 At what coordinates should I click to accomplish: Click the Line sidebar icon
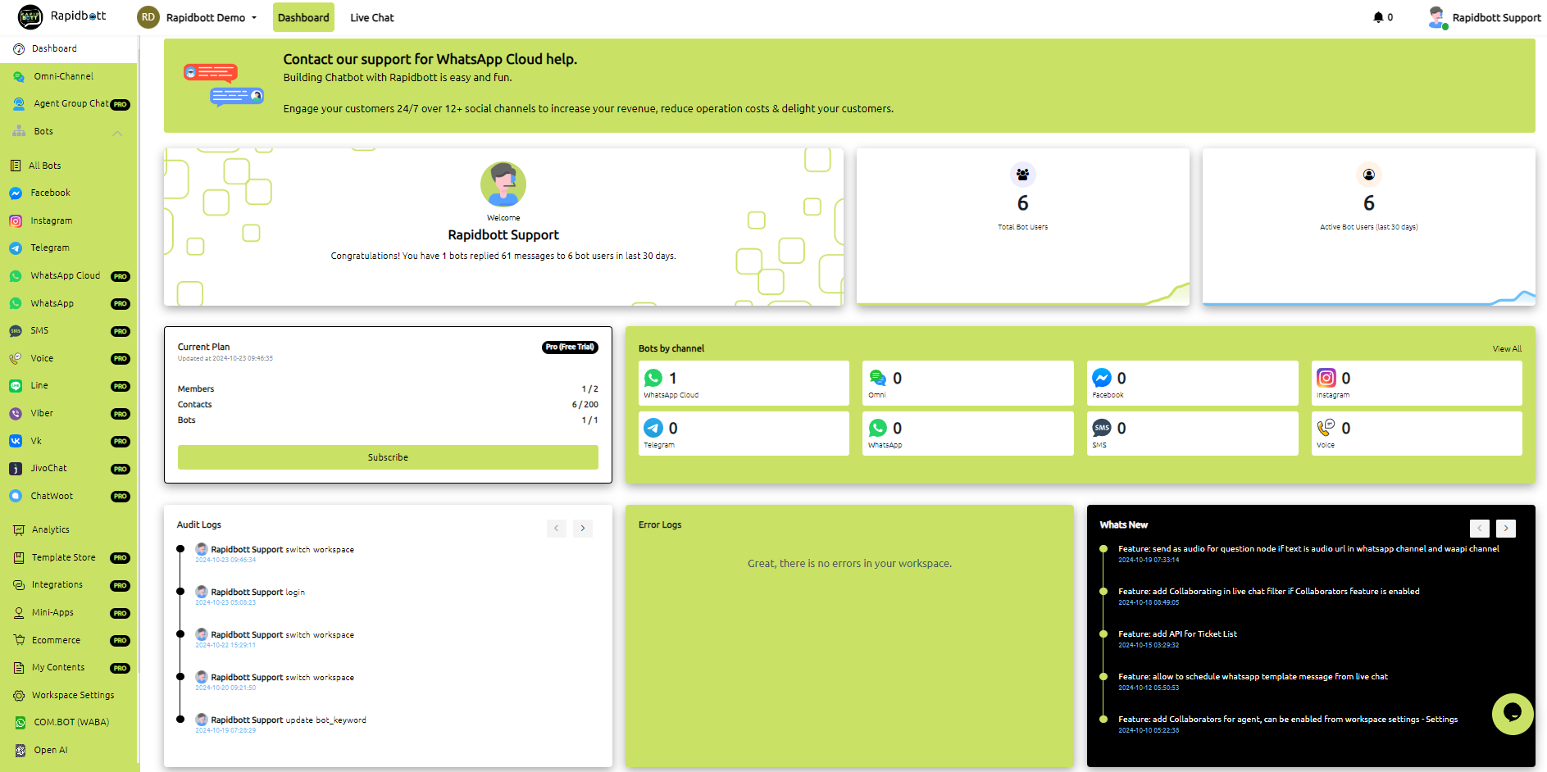(x=16, y=386)
